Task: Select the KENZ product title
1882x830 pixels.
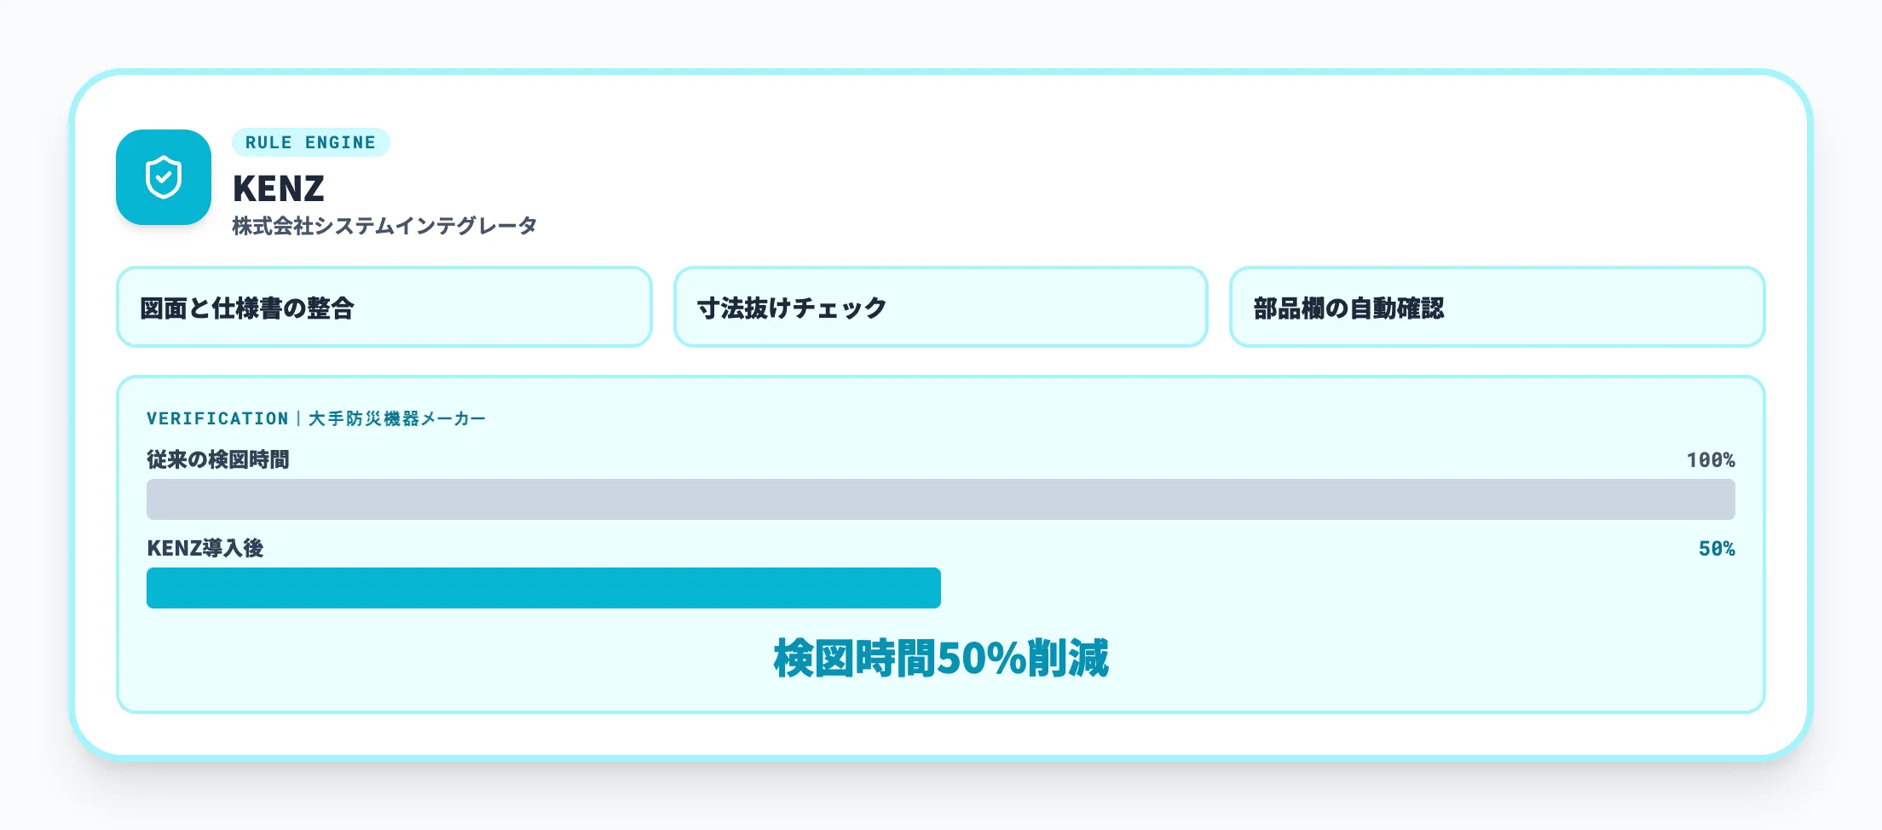Action: pos(279,188)
